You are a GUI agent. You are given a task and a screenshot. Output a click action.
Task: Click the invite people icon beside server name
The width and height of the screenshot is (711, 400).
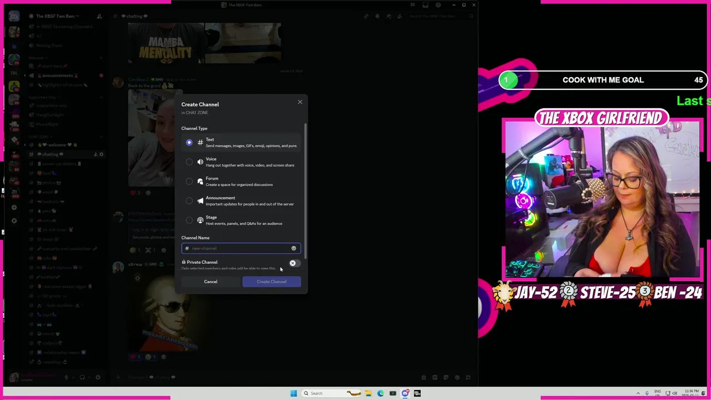point(99,16)
